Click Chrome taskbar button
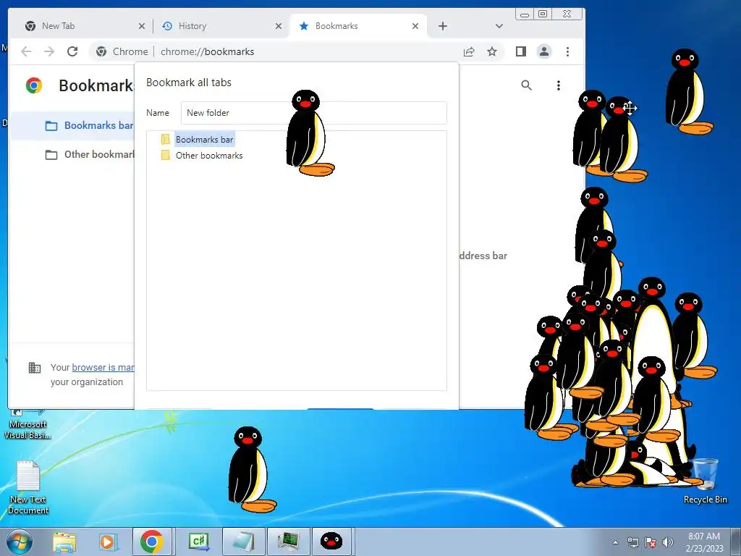Screen dimensions: 741x556 [152, 542]
